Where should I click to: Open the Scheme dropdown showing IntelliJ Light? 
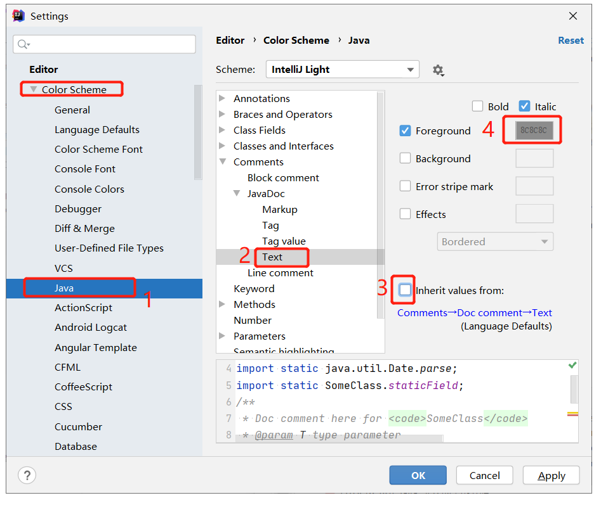342,70
